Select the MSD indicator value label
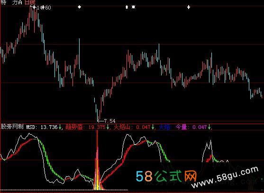 (x=42, y=127)
